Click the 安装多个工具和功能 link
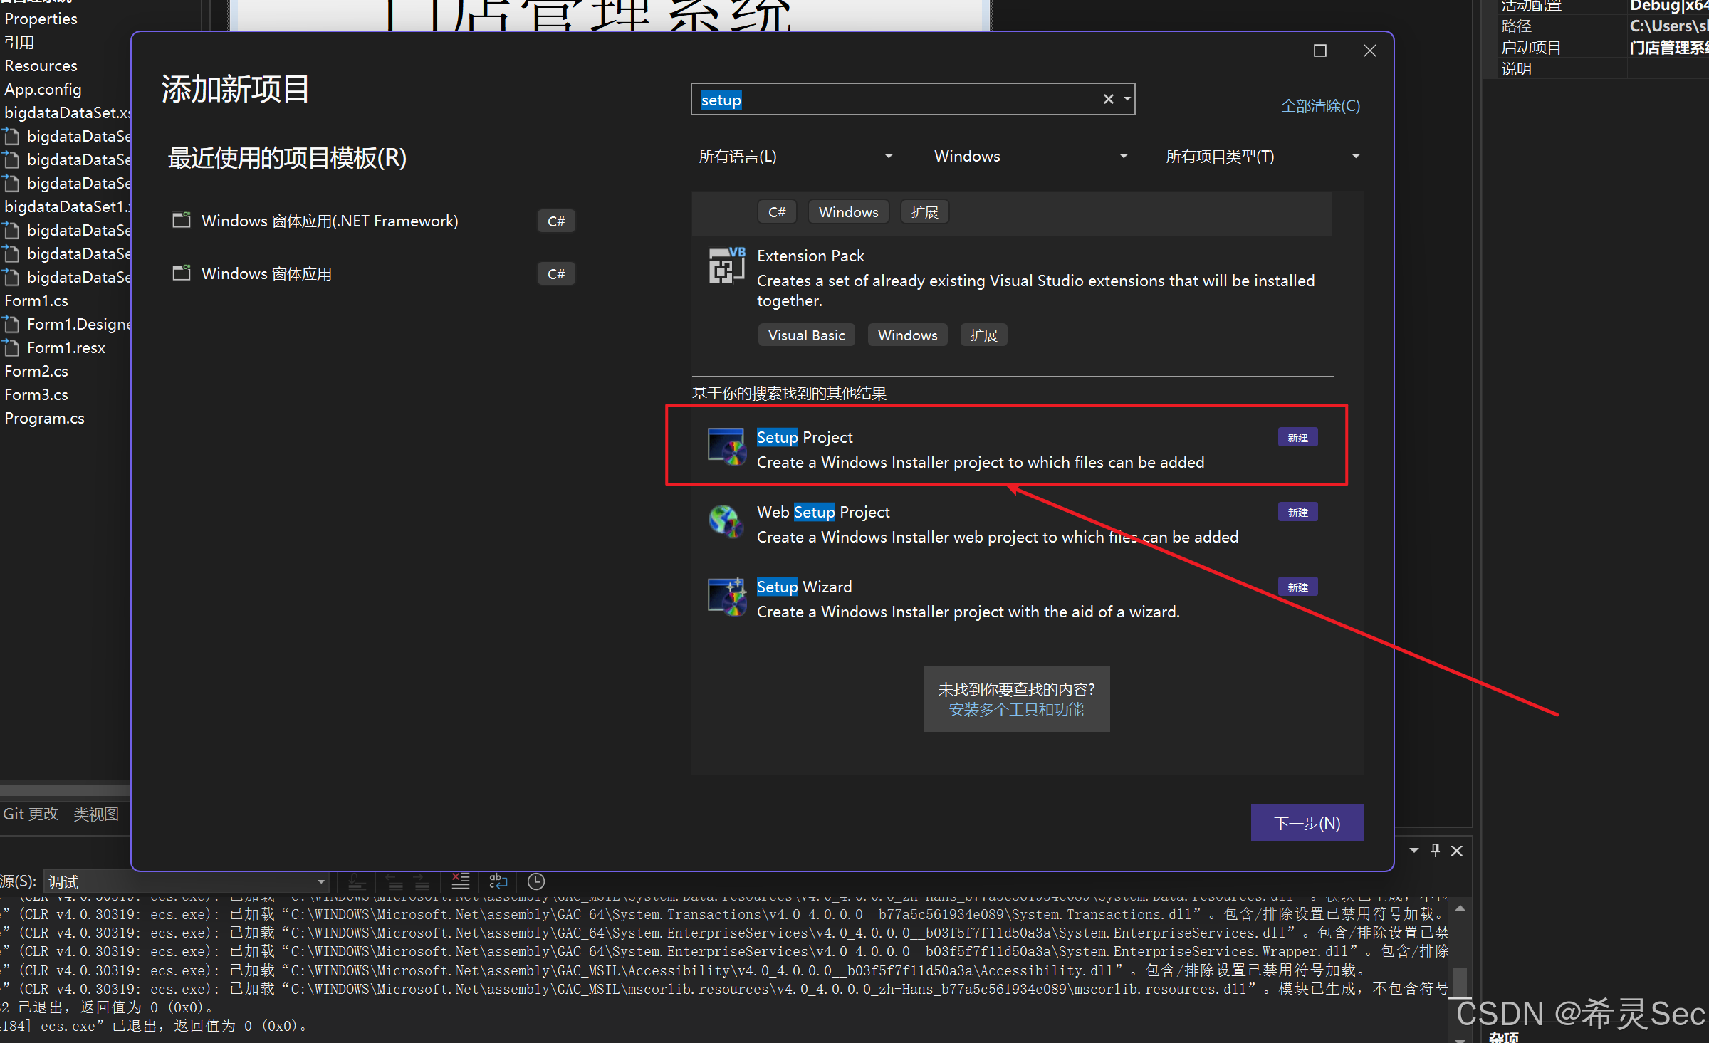 [1016, 710]
